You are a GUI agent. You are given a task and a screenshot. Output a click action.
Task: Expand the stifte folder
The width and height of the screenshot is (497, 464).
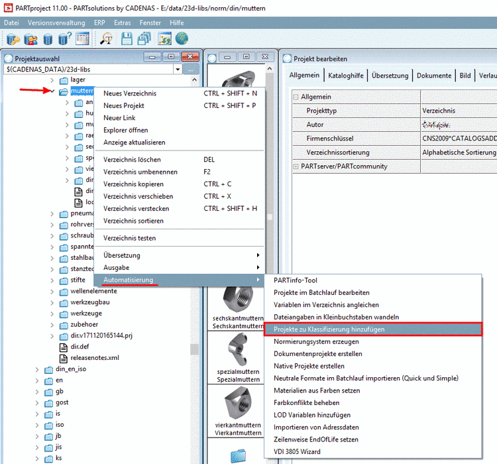[x=52, y=280]
